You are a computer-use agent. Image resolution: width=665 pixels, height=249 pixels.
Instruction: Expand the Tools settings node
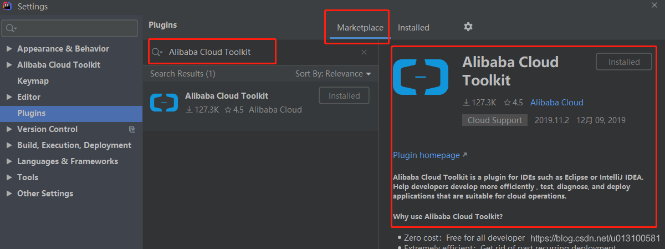9,177
